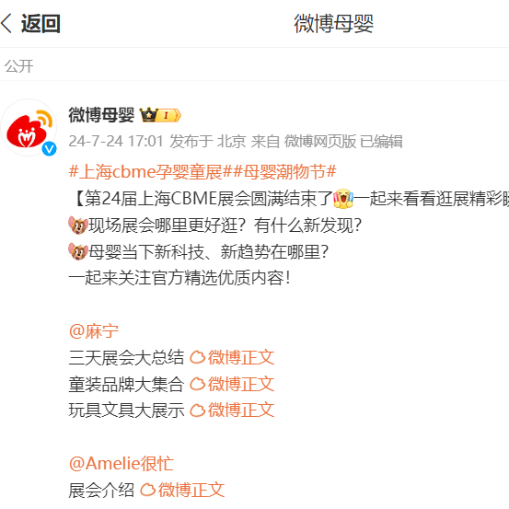The height and width of the screenshot is (509, 509).
Task: Click the Weibo icon beside 展会介绍 link
Action: 147,490
